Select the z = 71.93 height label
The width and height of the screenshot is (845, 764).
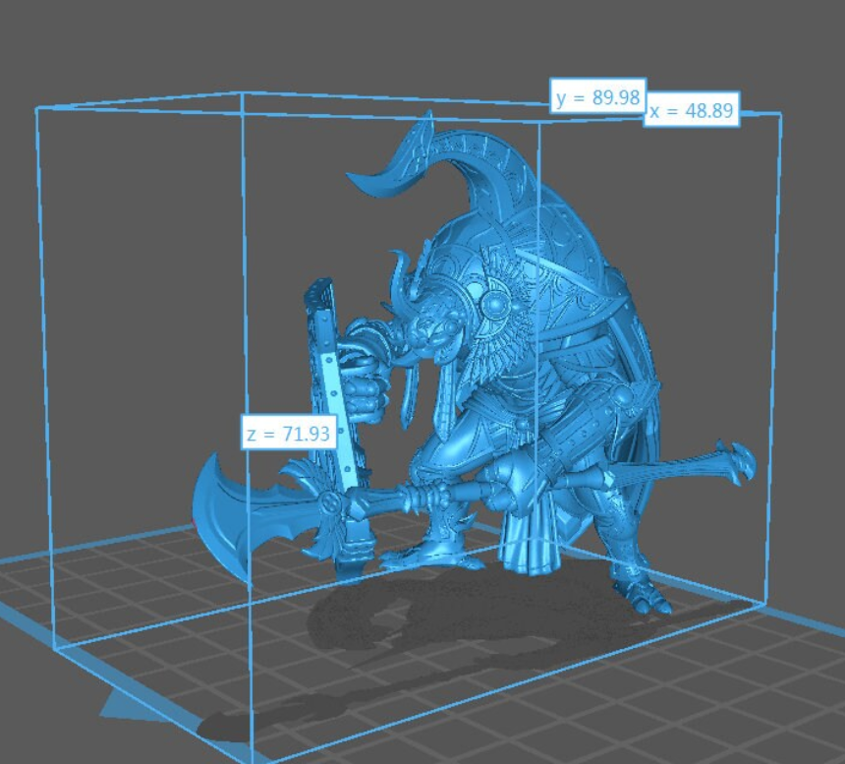(289, 433)
